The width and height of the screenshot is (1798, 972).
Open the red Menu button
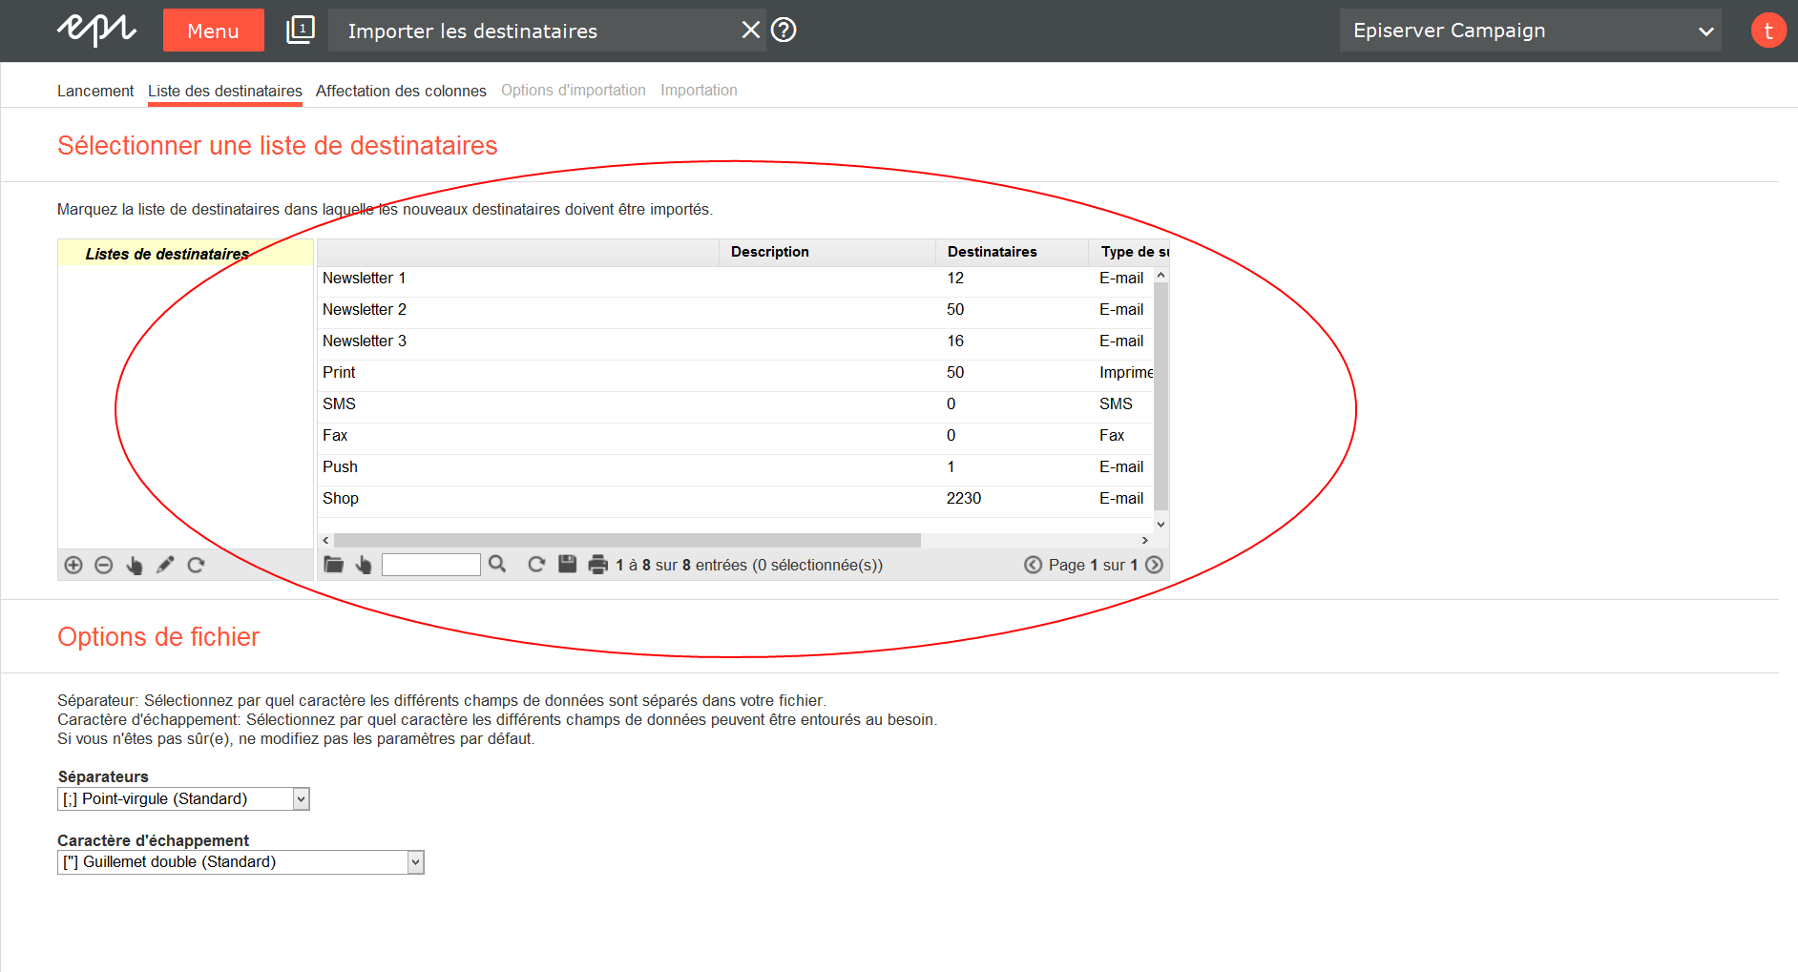214,31
